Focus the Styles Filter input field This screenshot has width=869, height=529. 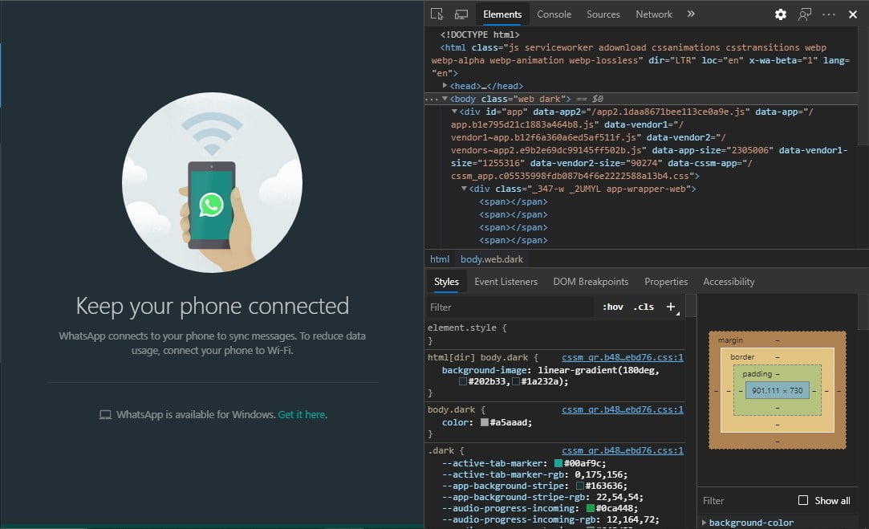[510, 307]
